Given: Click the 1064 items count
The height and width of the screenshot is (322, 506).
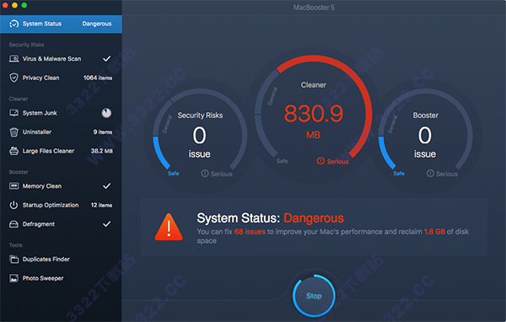Looking at the screenshot, I should pos(98,78).
